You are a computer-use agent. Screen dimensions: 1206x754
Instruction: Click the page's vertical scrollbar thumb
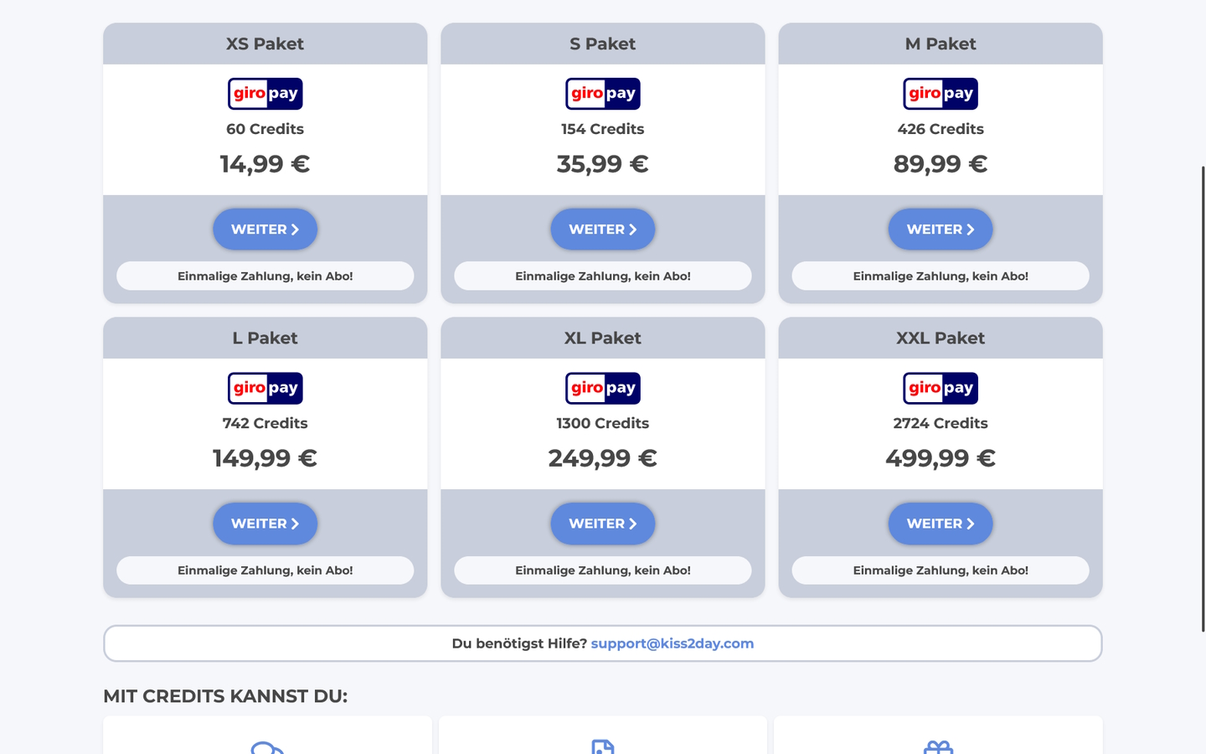tap(1203, 398)
